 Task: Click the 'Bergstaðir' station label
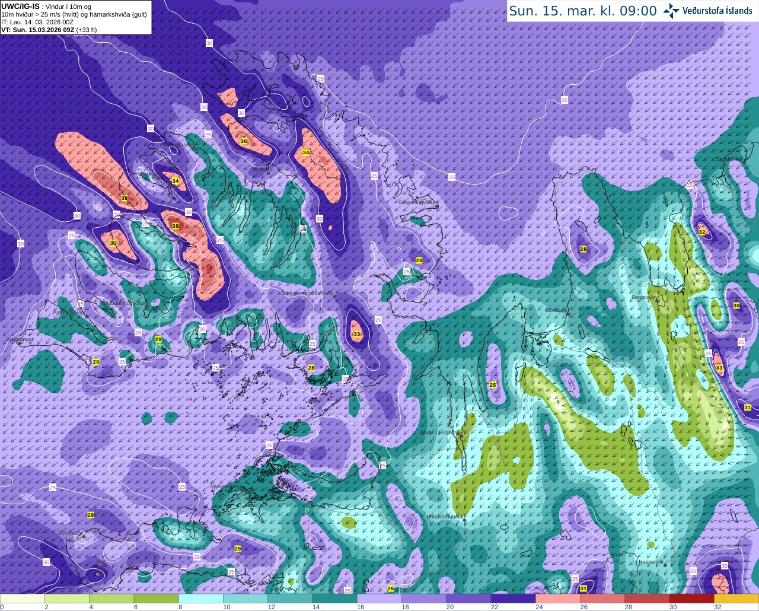644,297
